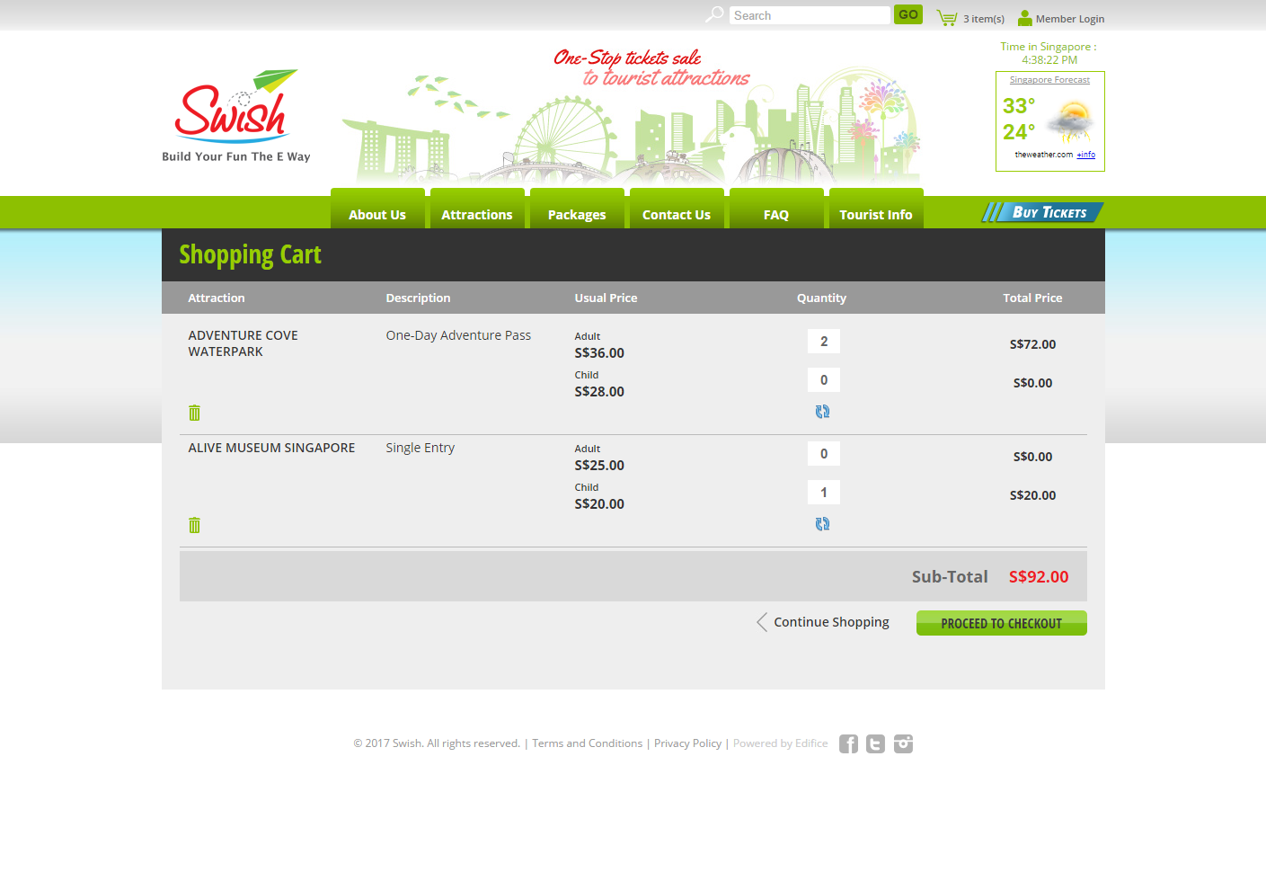Viewport: 1266px width, 872px height.
Task: Refresh quantities for Adventure Cove Waterpark
Action: [822, 412]
